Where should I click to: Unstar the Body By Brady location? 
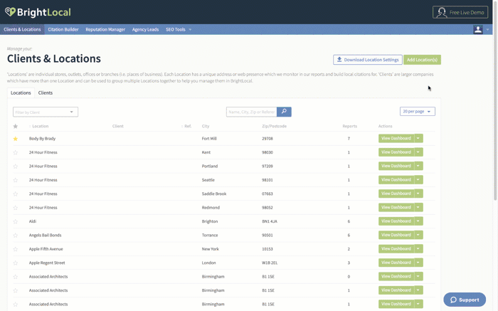coord(15,139)
